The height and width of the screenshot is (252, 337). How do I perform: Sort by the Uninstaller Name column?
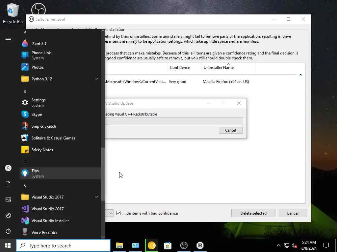click(228, 68)
